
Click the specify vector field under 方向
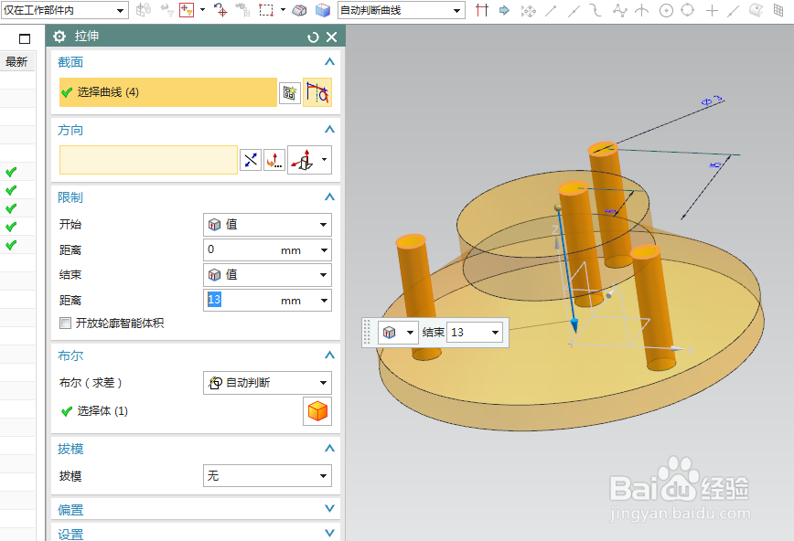coord(148,160)
